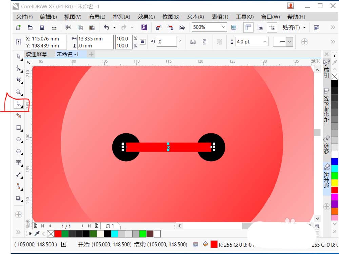Image resolution: width=339 pixels, height=254 pixels.
Task: Switch to the Welcome Screen tab
Action: tap(36, 54)
